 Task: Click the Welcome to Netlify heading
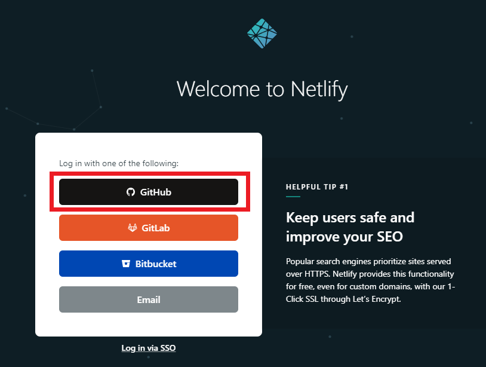tap(262, 89)
